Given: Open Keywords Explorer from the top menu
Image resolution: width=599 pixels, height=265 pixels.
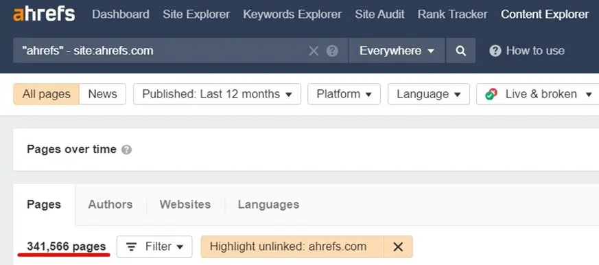Looking at the screenshot, I should click(x=292, y=14).
